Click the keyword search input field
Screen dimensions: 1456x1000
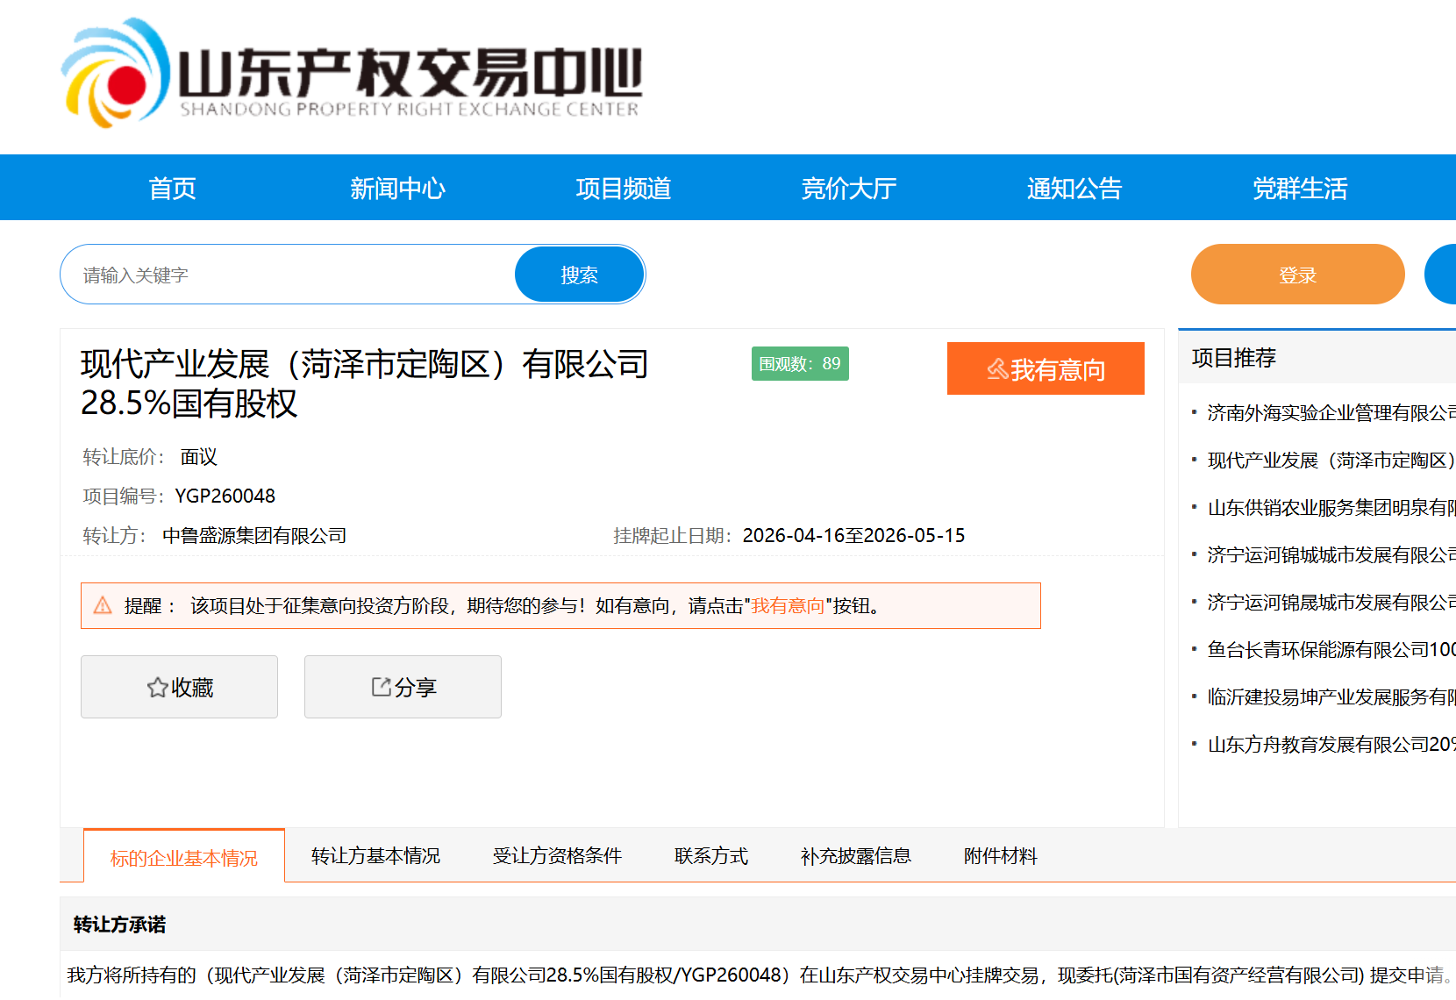(289, 275)
